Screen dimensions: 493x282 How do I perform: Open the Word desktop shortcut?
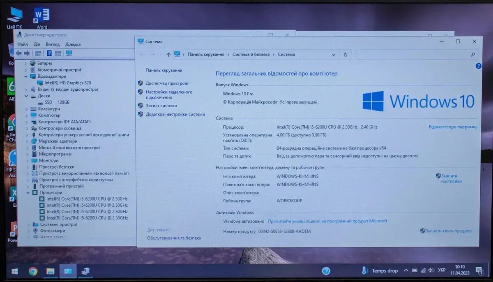coord(41,17)
